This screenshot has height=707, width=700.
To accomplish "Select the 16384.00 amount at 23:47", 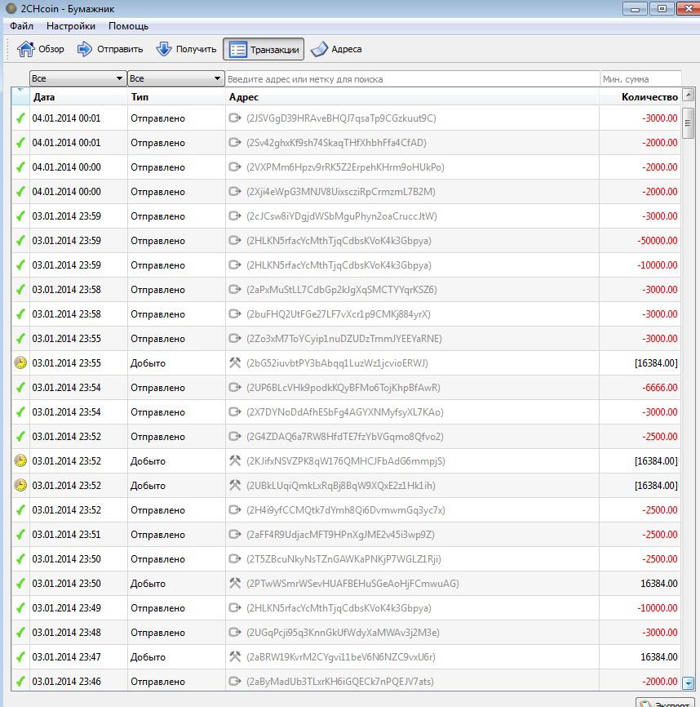I will click(640, 657).
